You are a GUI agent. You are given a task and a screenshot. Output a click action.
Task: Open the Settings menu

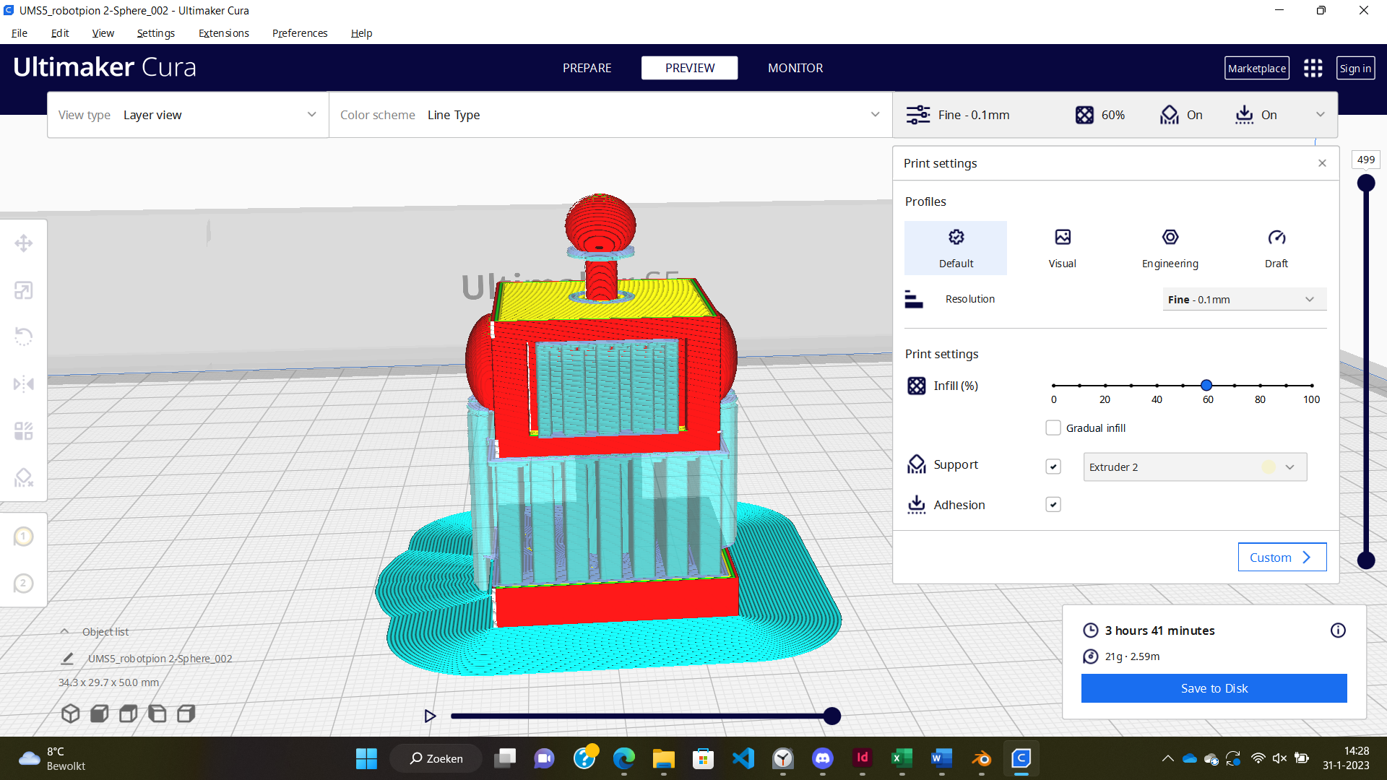155,33
